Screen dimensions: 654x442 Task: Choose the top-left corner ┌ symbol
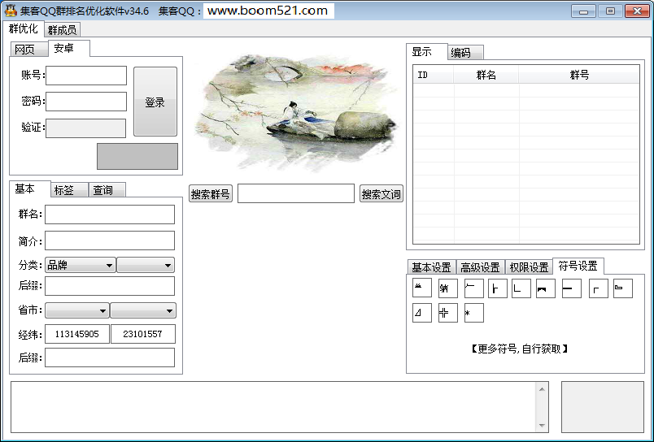[599, 288]
